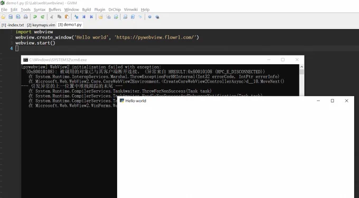Copy selection with the toolbar copy icon

tap(59, 17)
